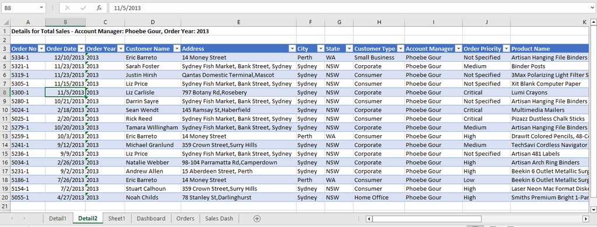Switch to the Sheet1 tab
The height and width of the screenshot is (227, 597).
pyautogui.click(x=117, y=218)
